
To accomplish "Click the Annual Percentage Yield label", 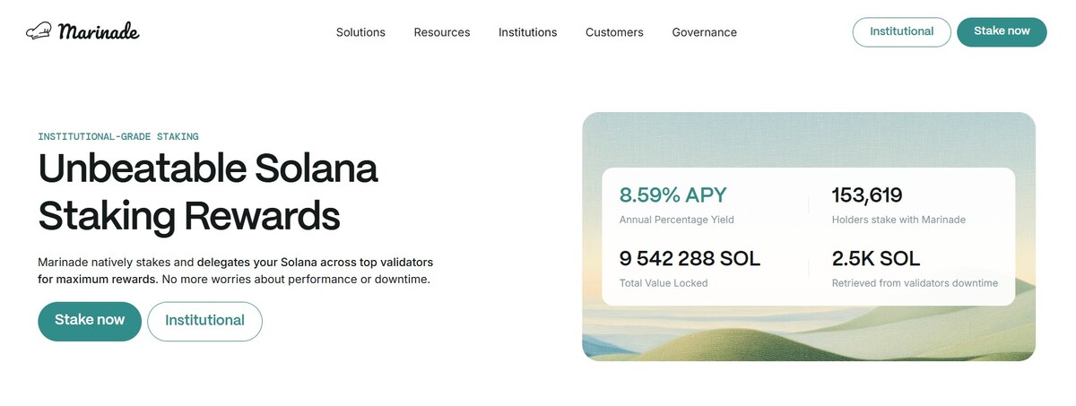I will point(677,220).
